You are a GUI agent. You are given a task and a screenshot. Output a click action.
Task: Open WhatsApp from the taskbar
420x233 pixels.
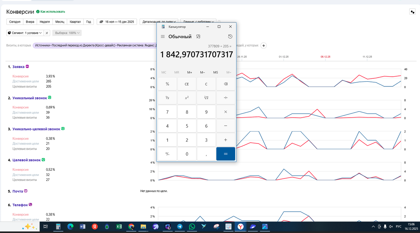192,227
